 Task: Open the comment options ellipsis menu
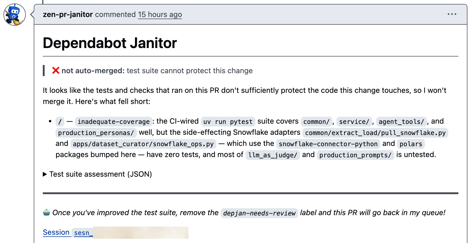click(452, 14)
